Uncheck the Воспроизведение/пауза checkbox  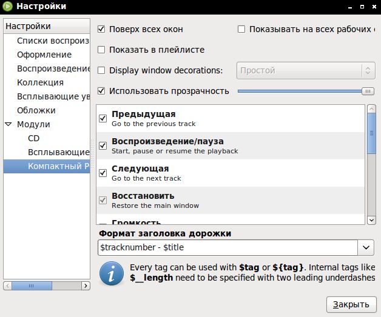click(x=103, y=145)
